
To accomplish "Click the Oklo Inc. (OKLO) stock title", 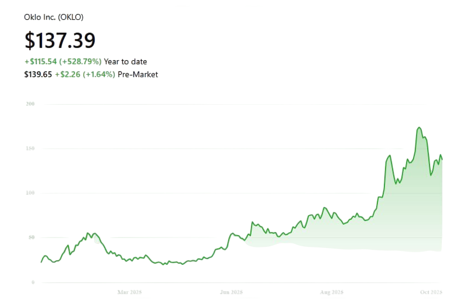I will (x=53, y=17).
